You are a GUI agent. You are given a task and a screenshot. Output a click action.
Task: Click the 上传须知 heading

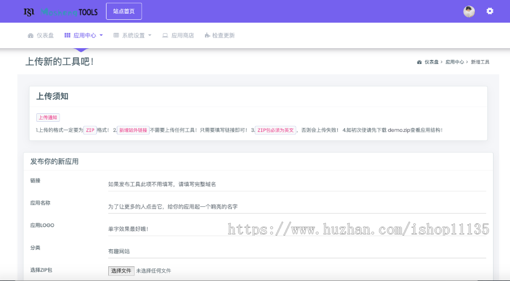point(52,96)
